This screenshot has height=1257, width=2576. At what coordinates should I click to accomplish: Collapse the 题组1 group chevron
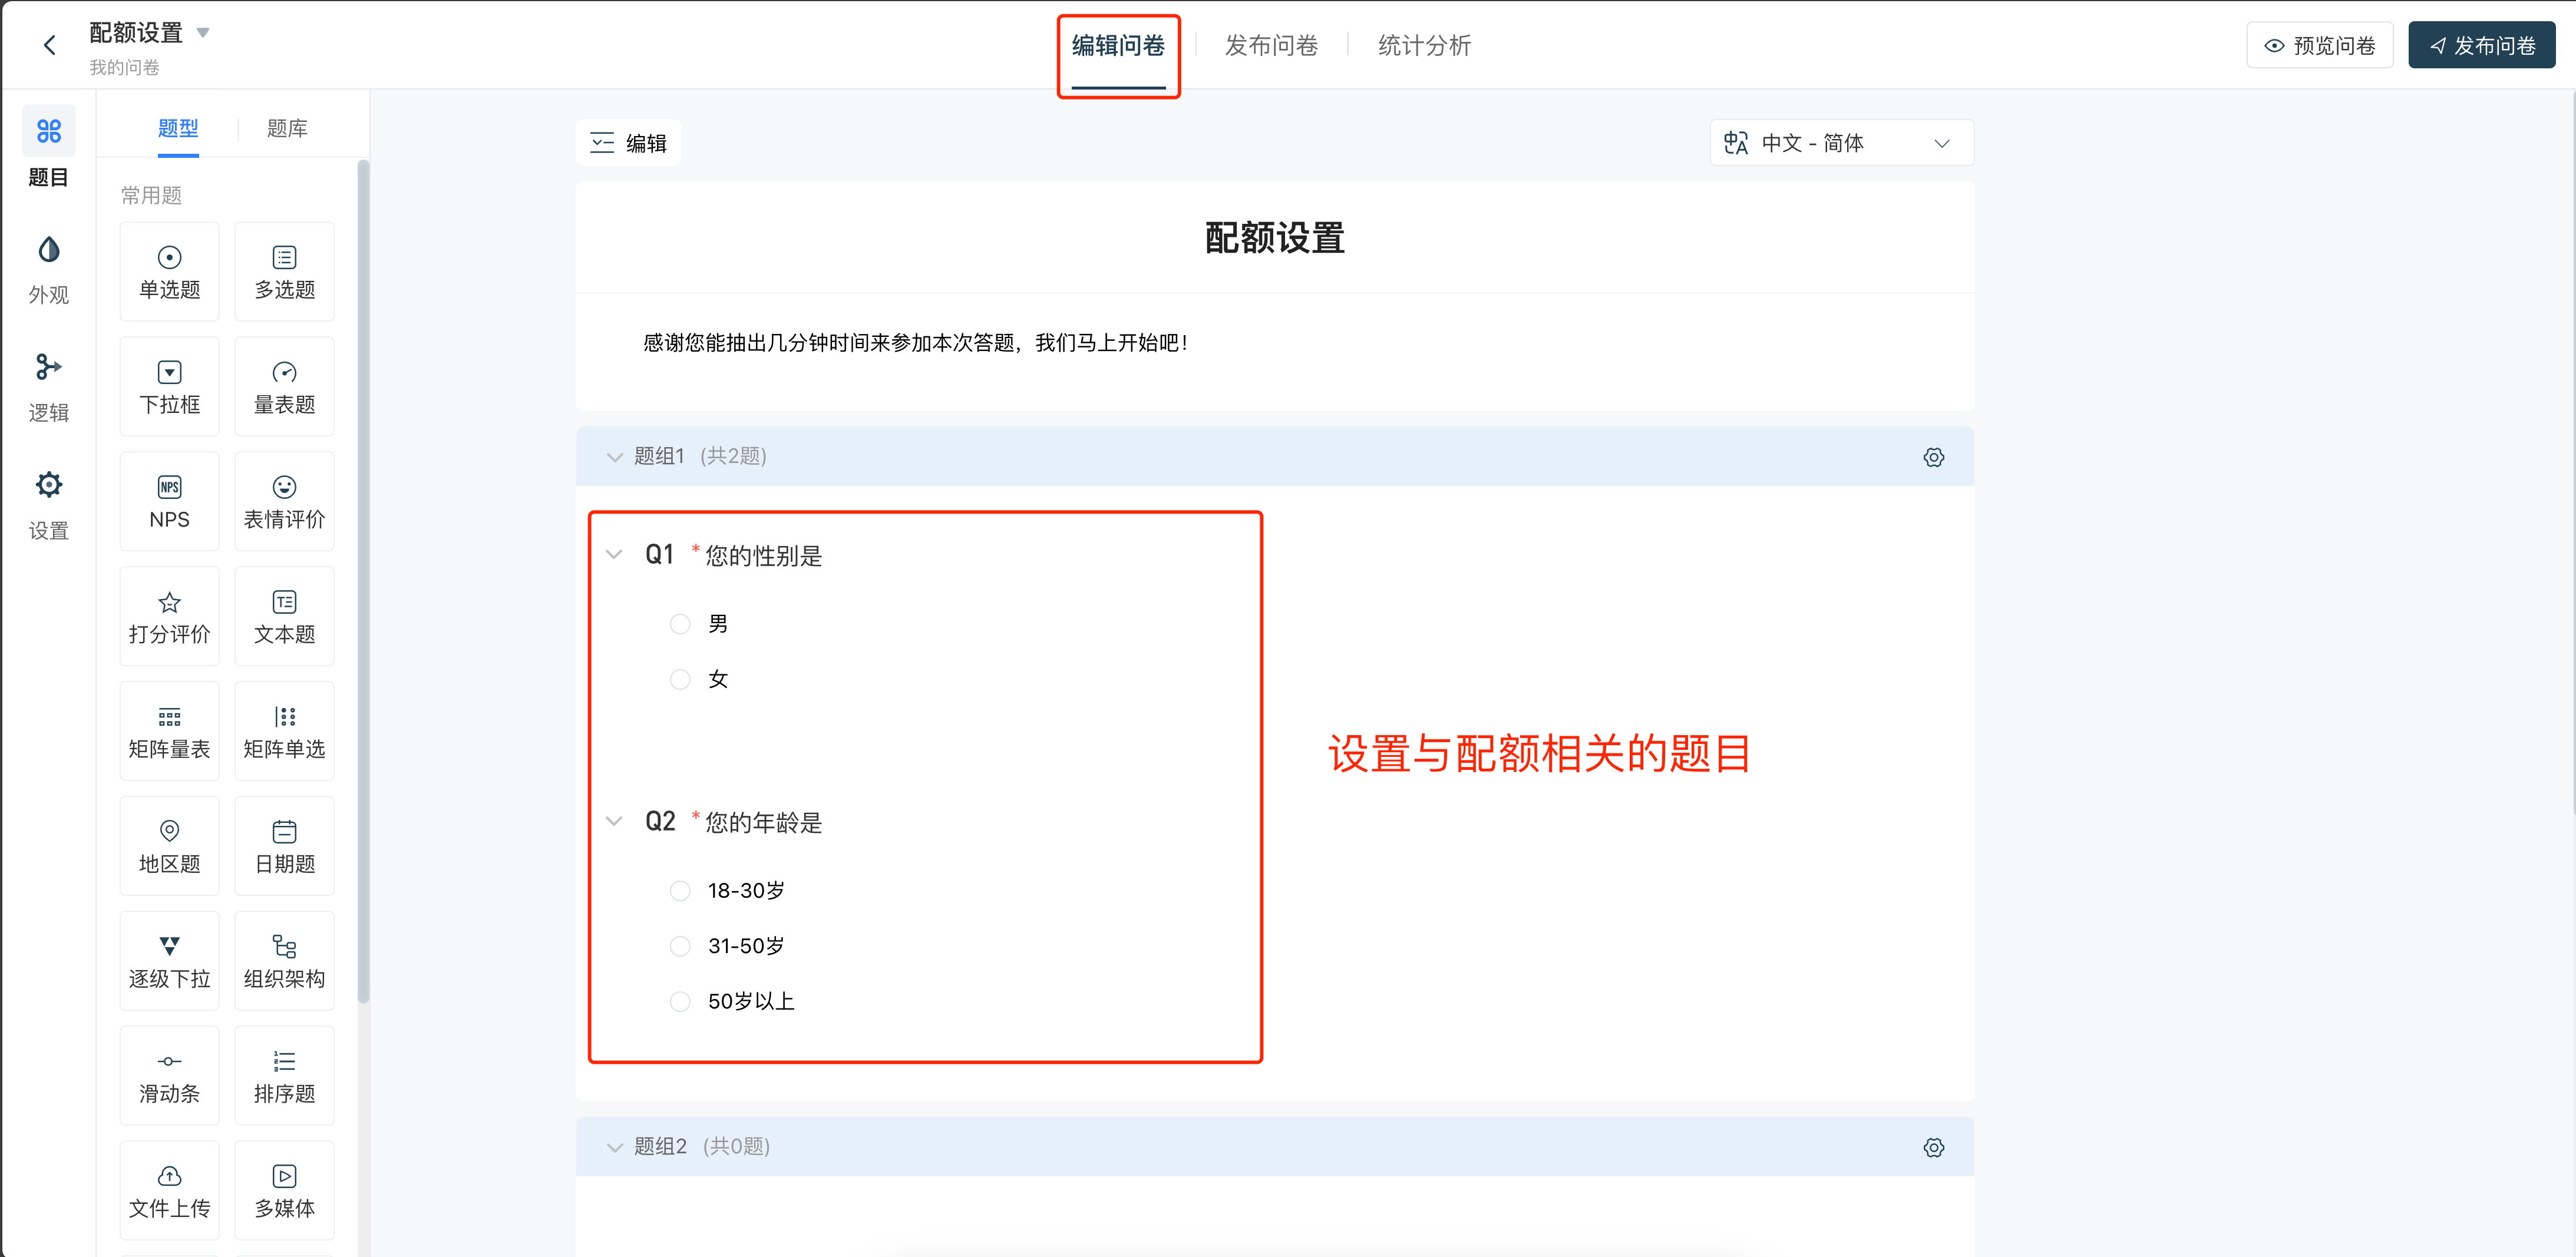[x=614, y=457]
